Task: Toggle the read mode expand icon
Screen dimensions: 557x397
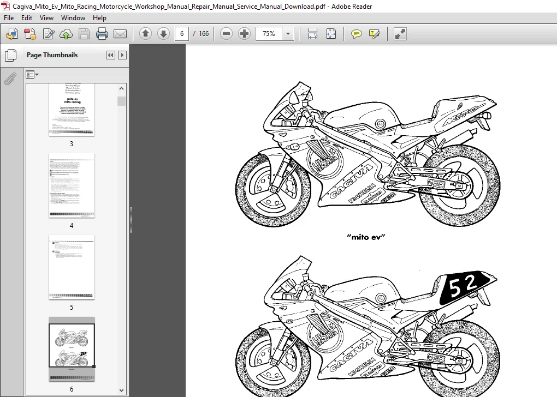Action: (400, 34)
